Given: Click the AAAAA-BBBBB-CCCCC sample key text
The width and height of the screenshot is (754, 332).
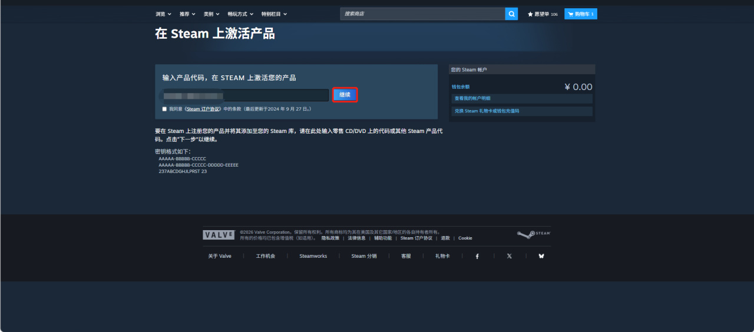Looking at the screenshot, I should pyautogui.click(x=183, y=159).
